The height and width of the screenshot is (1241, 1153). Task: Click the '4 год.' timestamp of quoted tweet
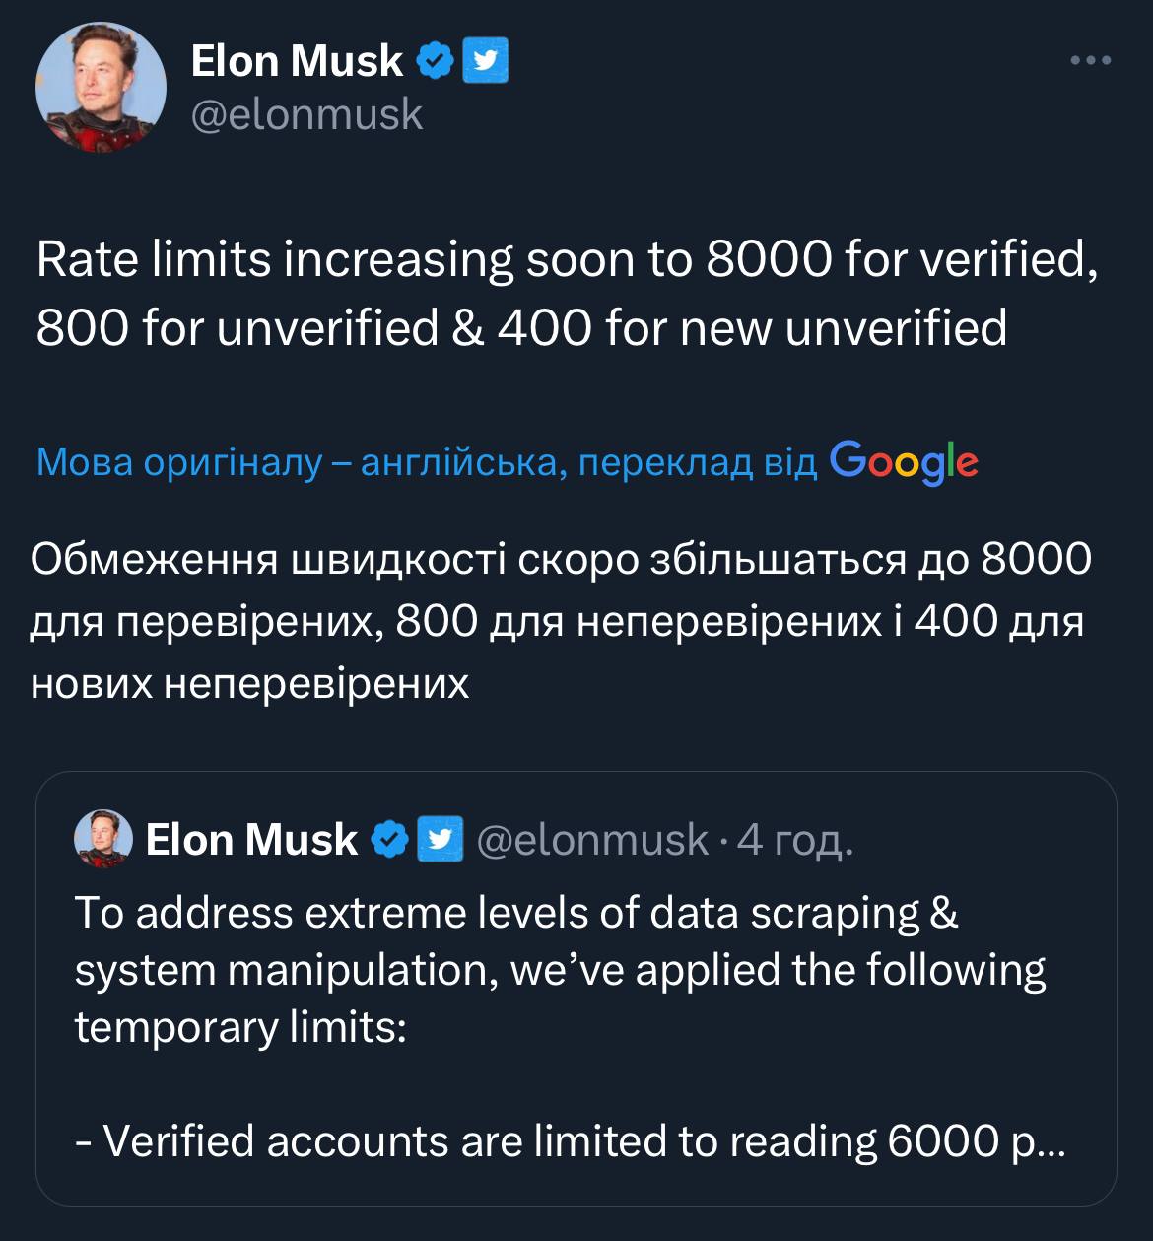(794, 840)
